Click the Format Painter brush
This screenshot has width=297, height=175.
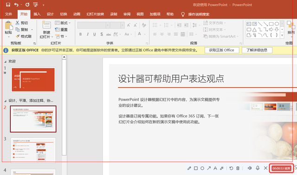[x=24, y=36]
